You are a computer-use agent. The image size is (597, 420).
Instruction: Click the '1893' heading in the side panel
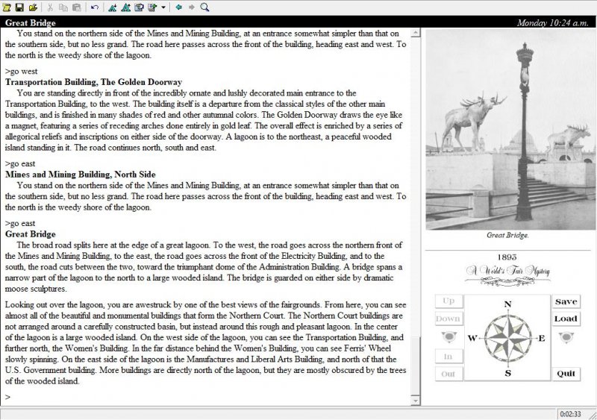pyautogui.click(x=507, y=257)
